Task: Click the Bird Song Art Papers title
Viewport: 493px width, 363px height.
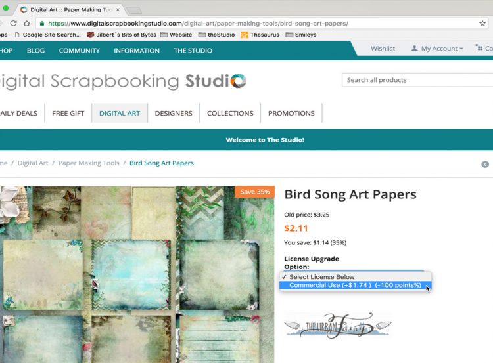Action: (350, 194)
